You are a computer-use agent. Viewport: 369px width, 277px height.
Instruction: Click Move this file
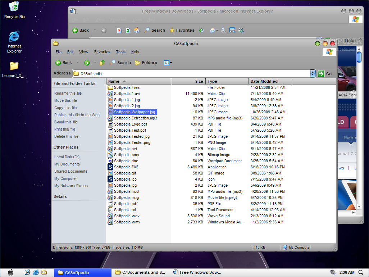tap(66, 100)
